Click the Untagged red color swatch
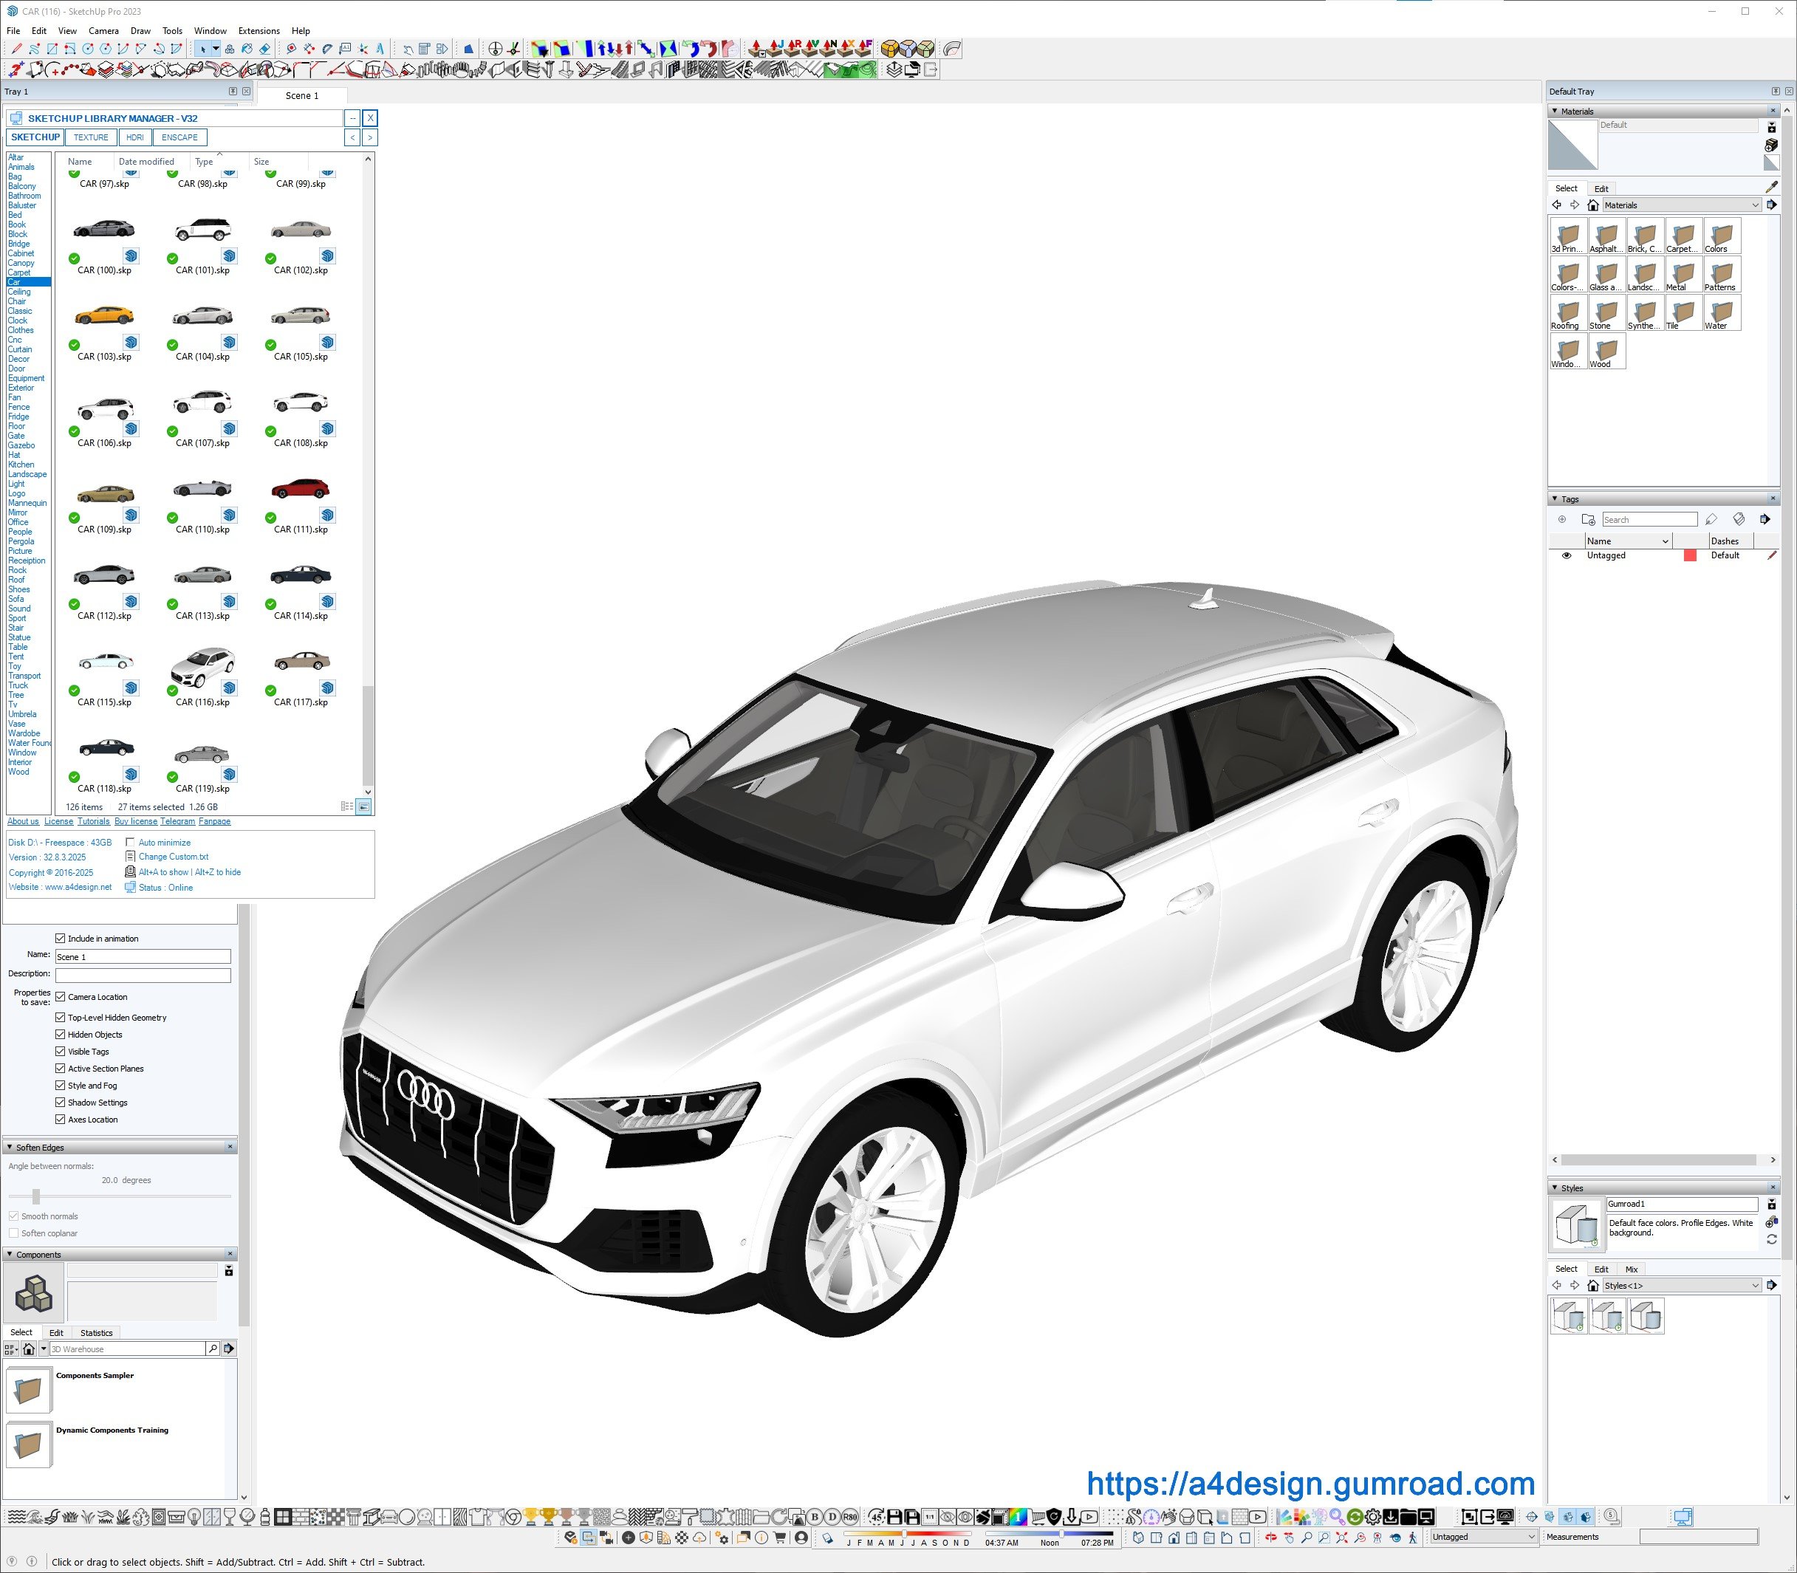Image resolution: width=1797 pixels, height=1573 pixels. pos(1689,555)
